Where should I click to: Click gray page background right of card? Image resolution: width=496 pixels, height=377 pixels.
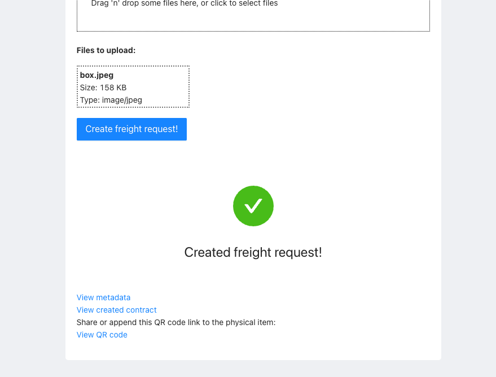[x=468, y=188]
